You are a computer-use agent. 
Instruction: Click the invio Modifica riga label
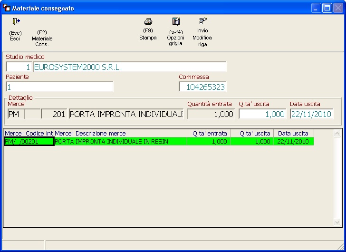point(202,38)
